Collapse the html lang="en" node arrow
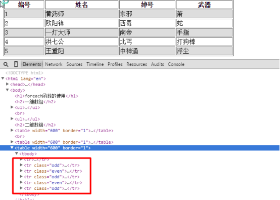 (x=3, y=78)
